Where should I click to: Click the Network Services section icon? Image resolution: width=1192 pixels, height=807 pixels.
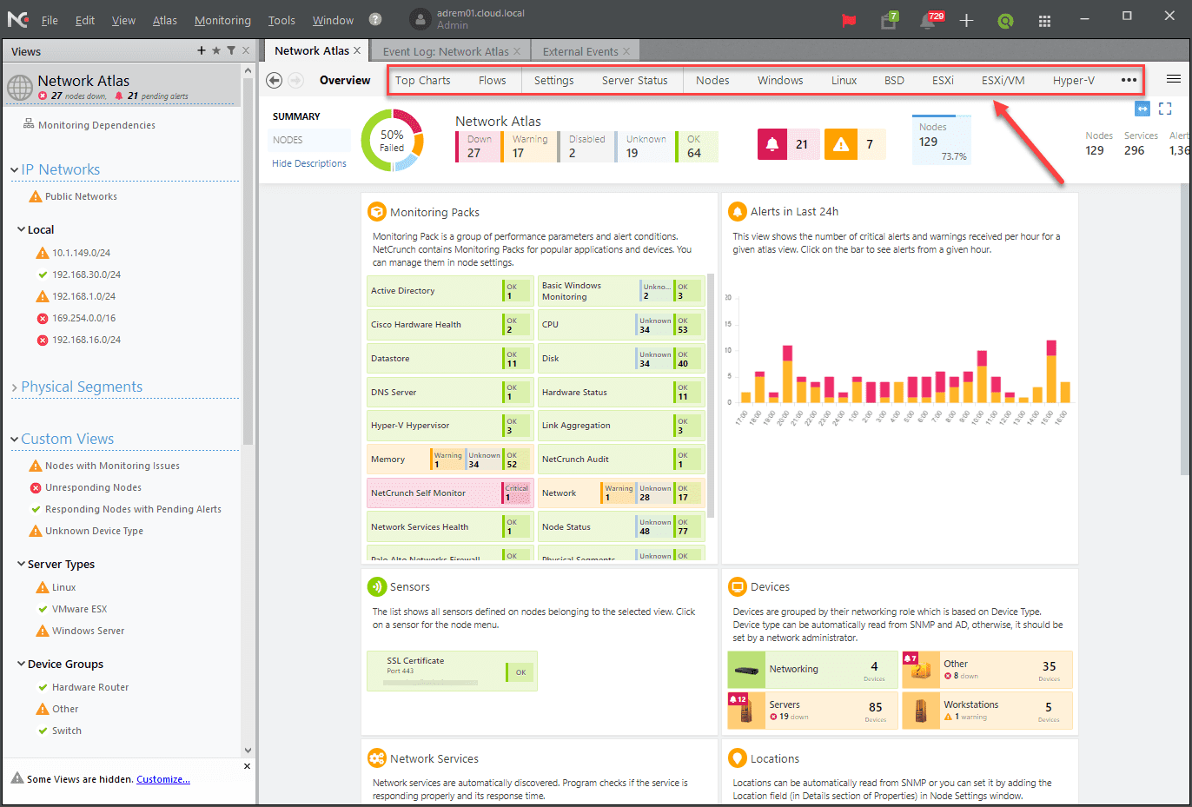pyautogui.click(x=376, y=758)
